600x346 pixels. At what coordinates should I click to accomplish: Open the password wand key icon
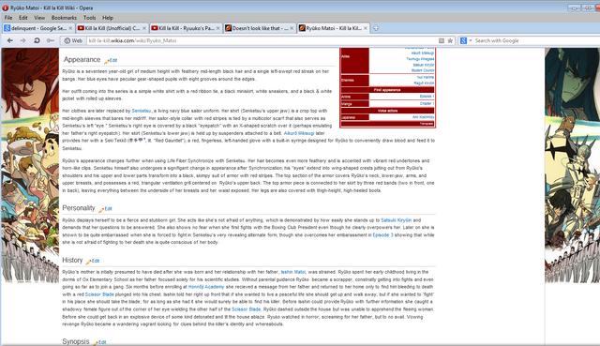[50, 40]
